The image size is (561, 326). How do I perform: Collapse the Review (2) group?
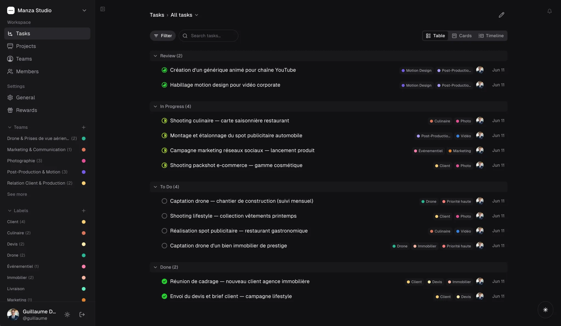155,56
